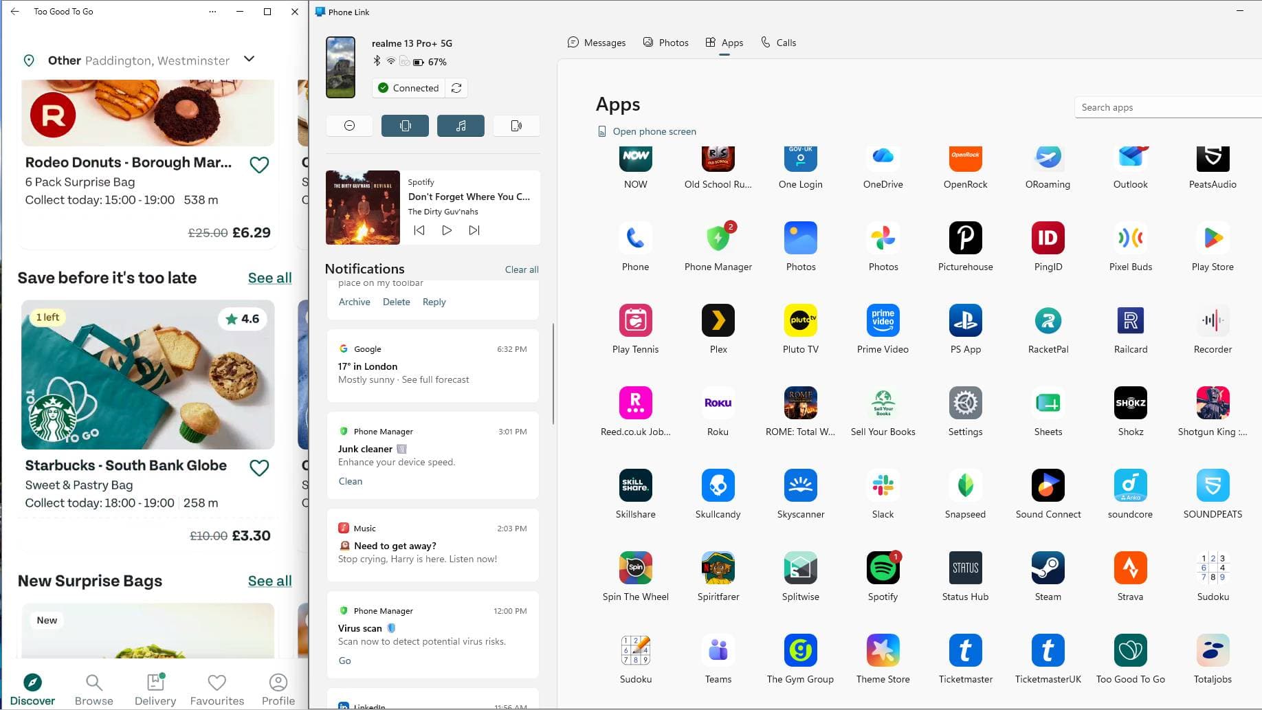
Task: See all New Surprise Bags
Action: point(269,581)
